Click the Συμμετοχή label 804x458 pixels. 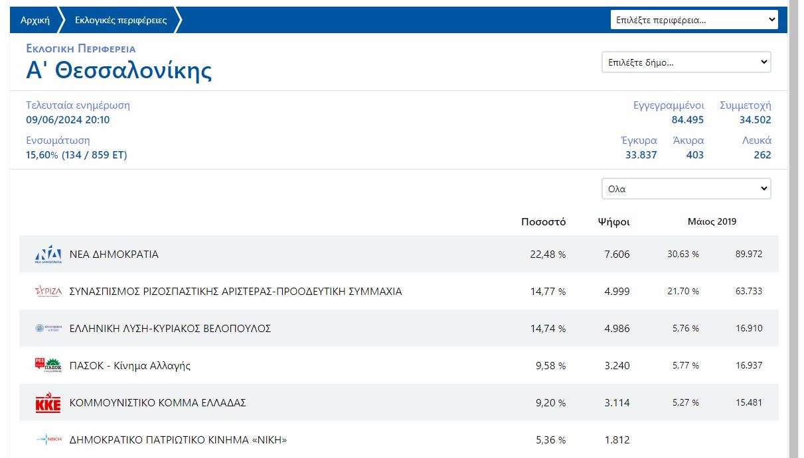click(x=746, y=105)
